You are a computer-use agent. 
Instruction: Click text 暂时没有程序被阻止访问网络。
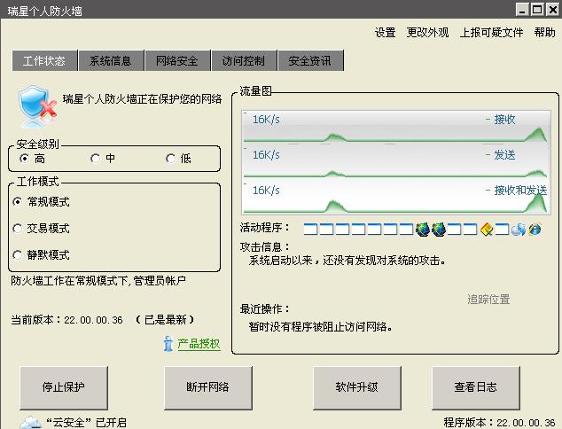click(x=321, y=327)
